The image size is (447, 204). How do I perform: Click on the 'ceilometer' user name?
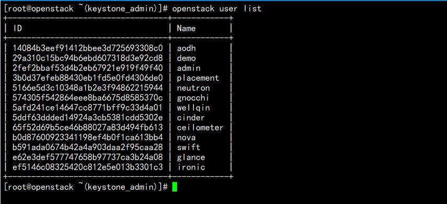200,127
